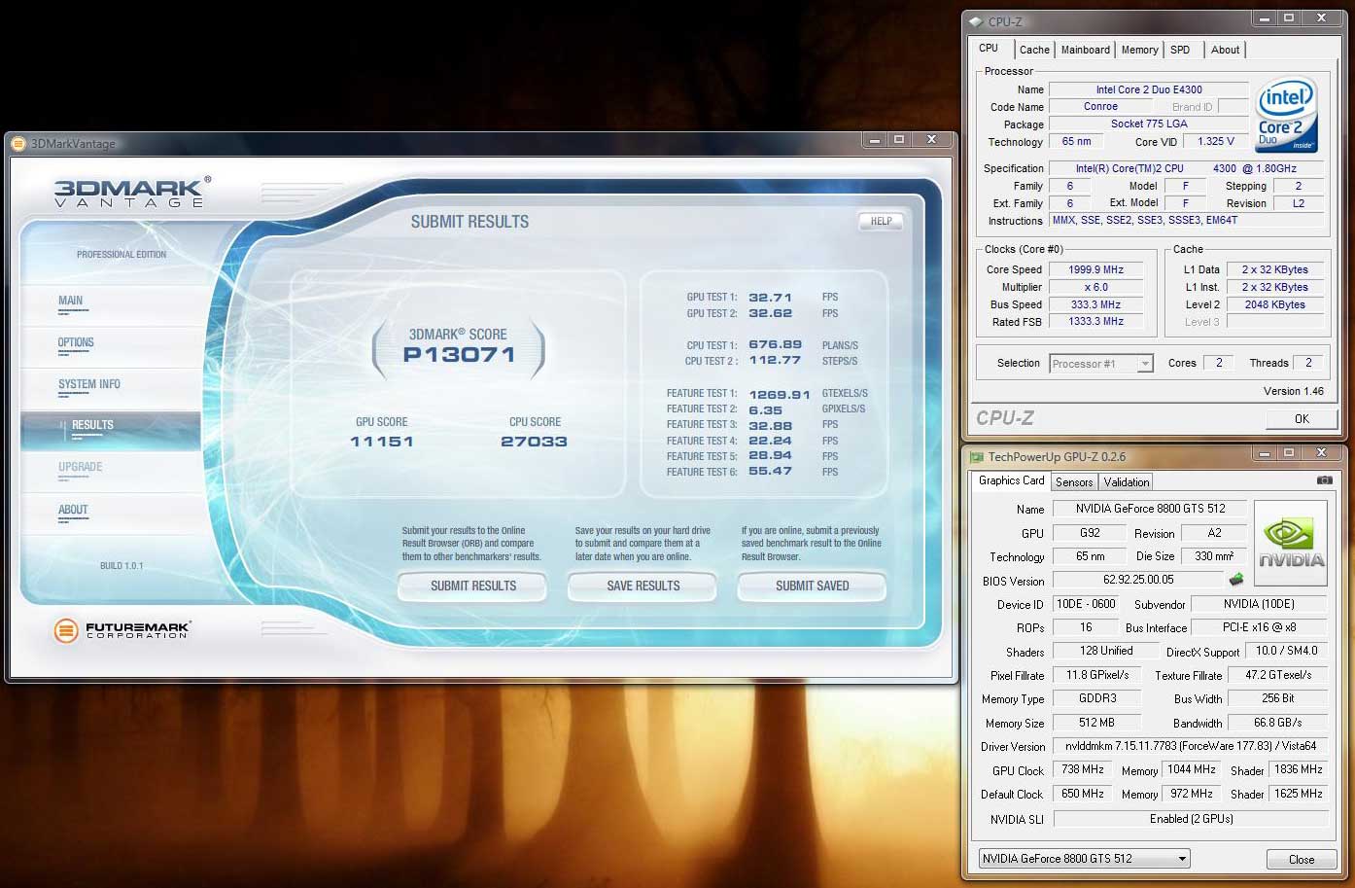Click the SUBMIT SAVED button
This screenshot has width=1355, height=888.
813,586
